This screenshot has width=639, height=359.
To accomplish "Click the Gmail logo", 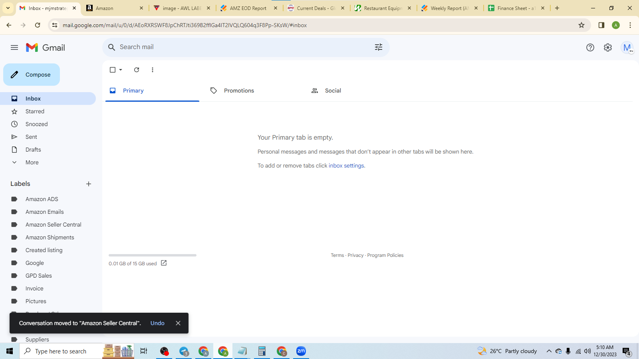I will [45, 47].
